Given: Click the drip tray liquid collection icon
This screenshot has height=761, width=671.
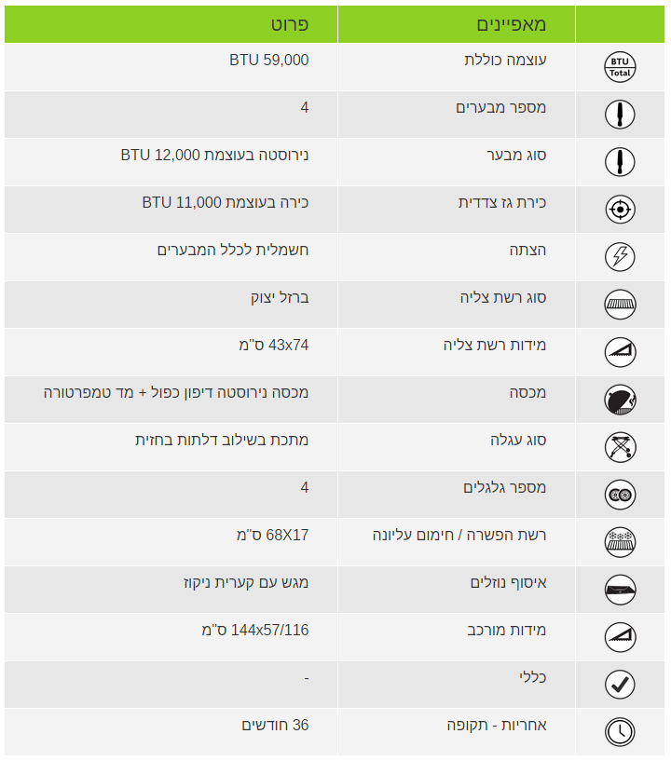Looking at the screenshot, I should point(620,590).
